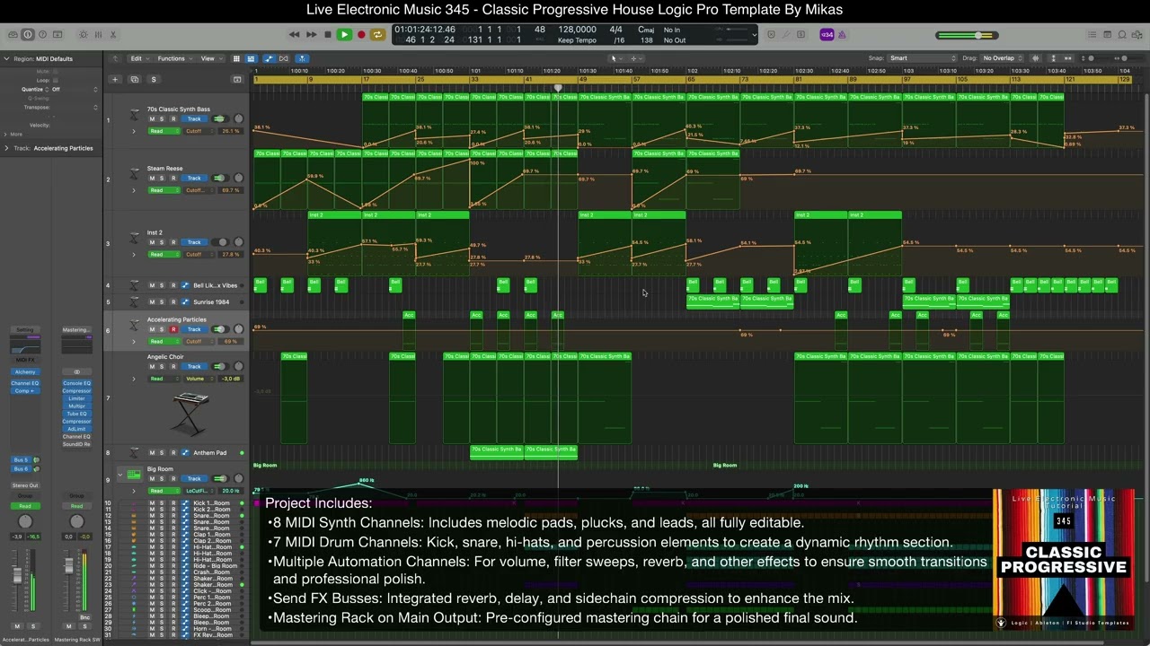
Task: Stop playback with the stop button
Action: tap(328, 35)
